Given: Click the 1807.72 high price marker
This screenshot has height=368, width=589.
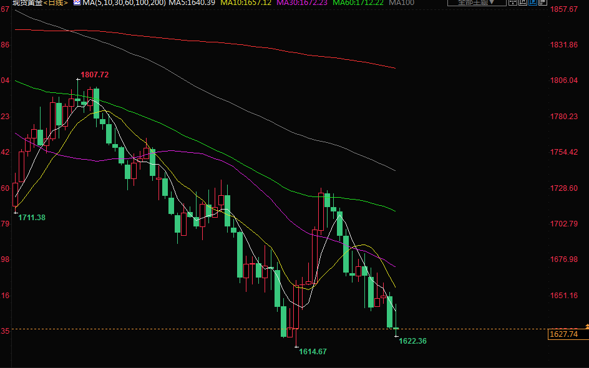Looking at the screenshot, I should click(95, 75).
